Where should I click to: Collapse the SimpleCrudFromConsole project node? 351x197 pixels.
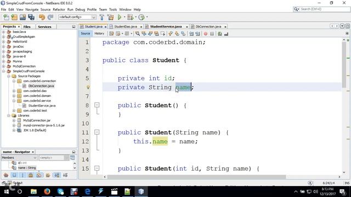click(x=3, y=71)
